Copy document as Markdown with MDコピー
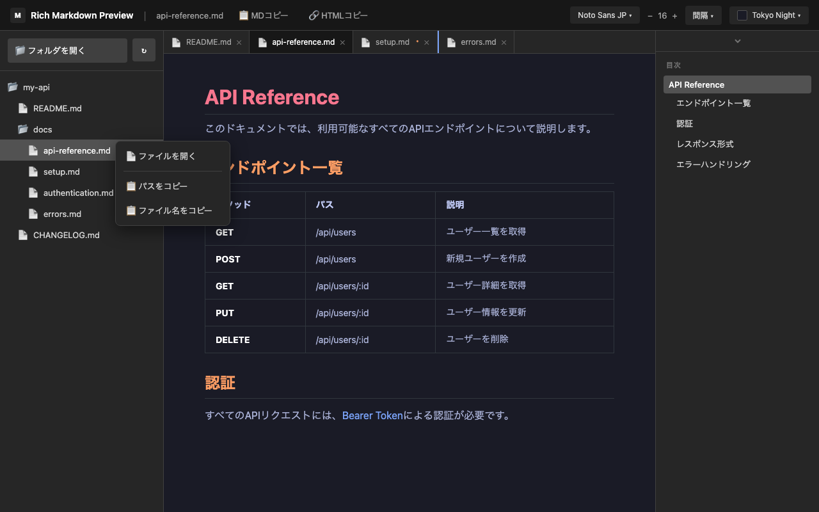This screenshot has height=512, width=819. coord(264,15)
